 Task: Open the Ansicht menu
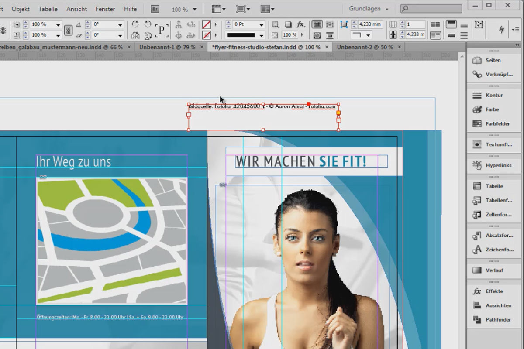coord(77,9)
